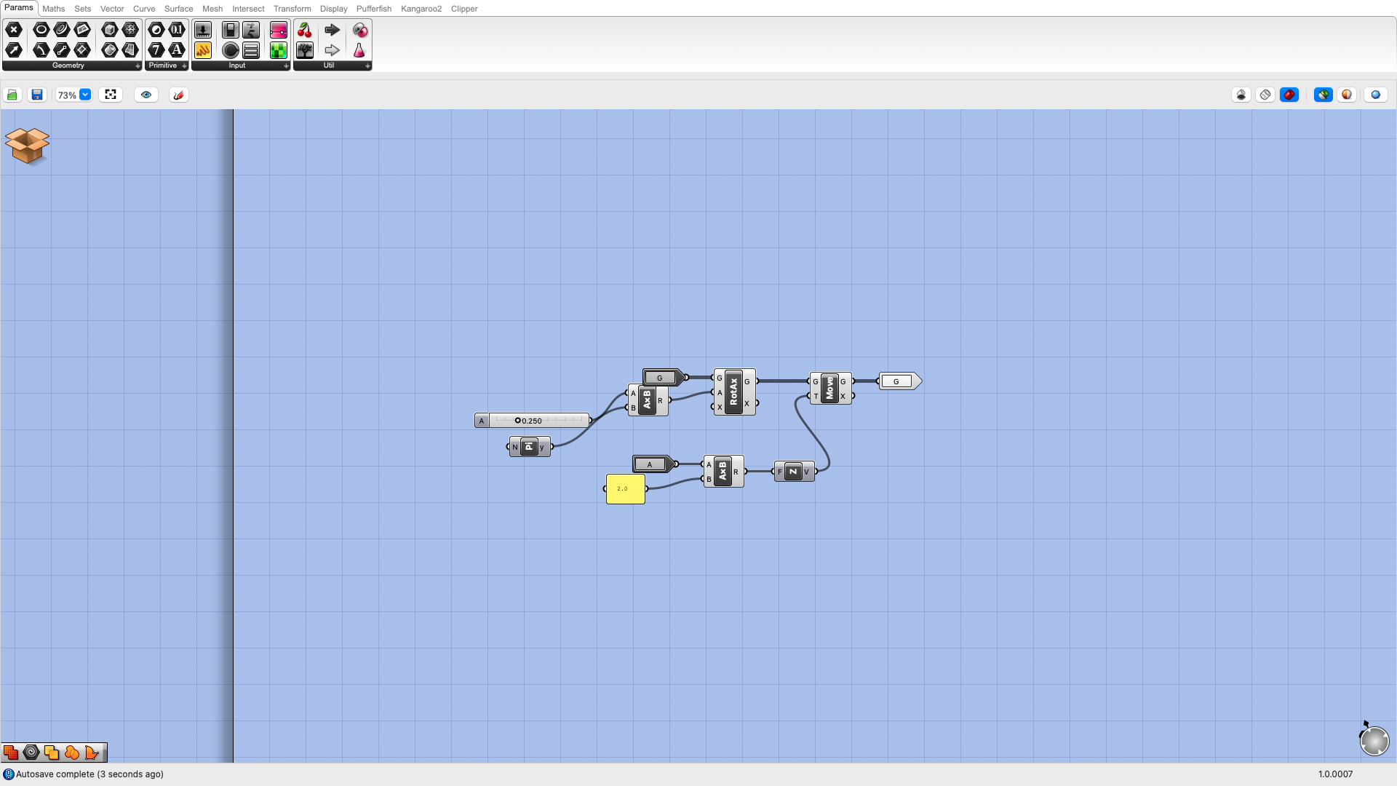Select the Boolean Toggle input icon
Screen dimensions: 1397x786
coord(230,30)
